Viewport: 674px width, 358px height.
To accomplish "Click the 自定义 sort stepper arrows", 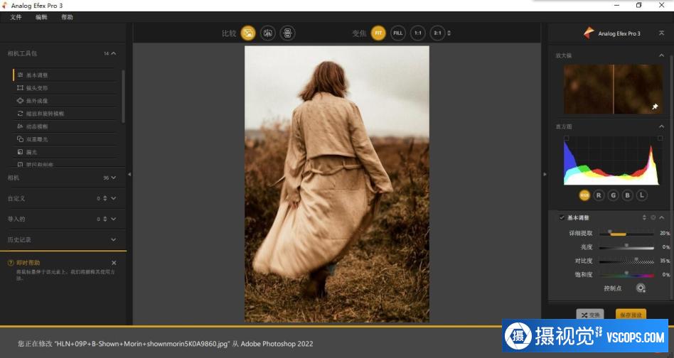I will click(x=105, y=198).
